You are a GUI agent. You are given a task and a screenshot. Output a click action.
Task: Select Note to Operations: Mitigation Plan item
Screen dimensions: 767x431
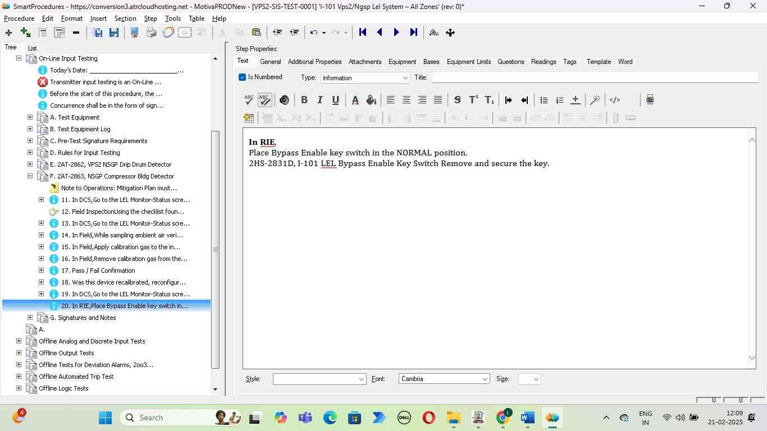click(119, 188)
